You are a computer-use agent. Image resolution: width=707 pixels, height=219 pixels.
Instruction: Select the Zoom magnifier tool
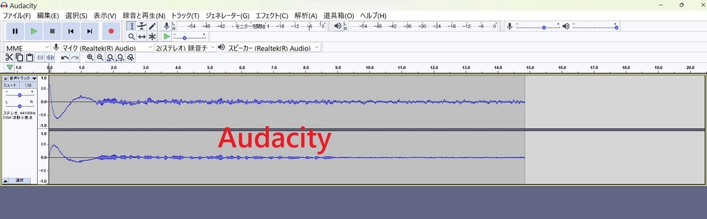click(131, 36)
